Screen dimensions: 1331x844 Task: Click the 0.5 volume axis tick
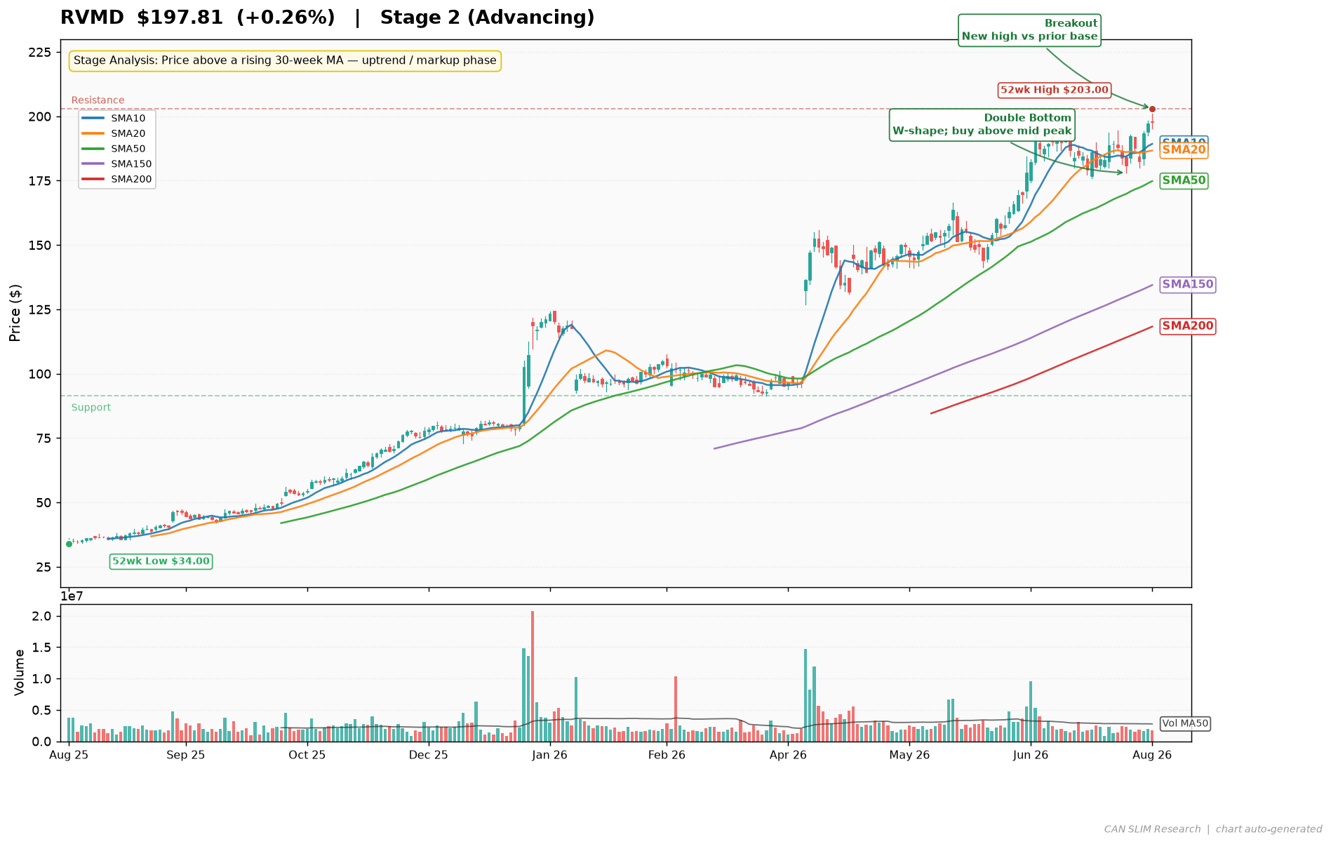coord(41,711)
